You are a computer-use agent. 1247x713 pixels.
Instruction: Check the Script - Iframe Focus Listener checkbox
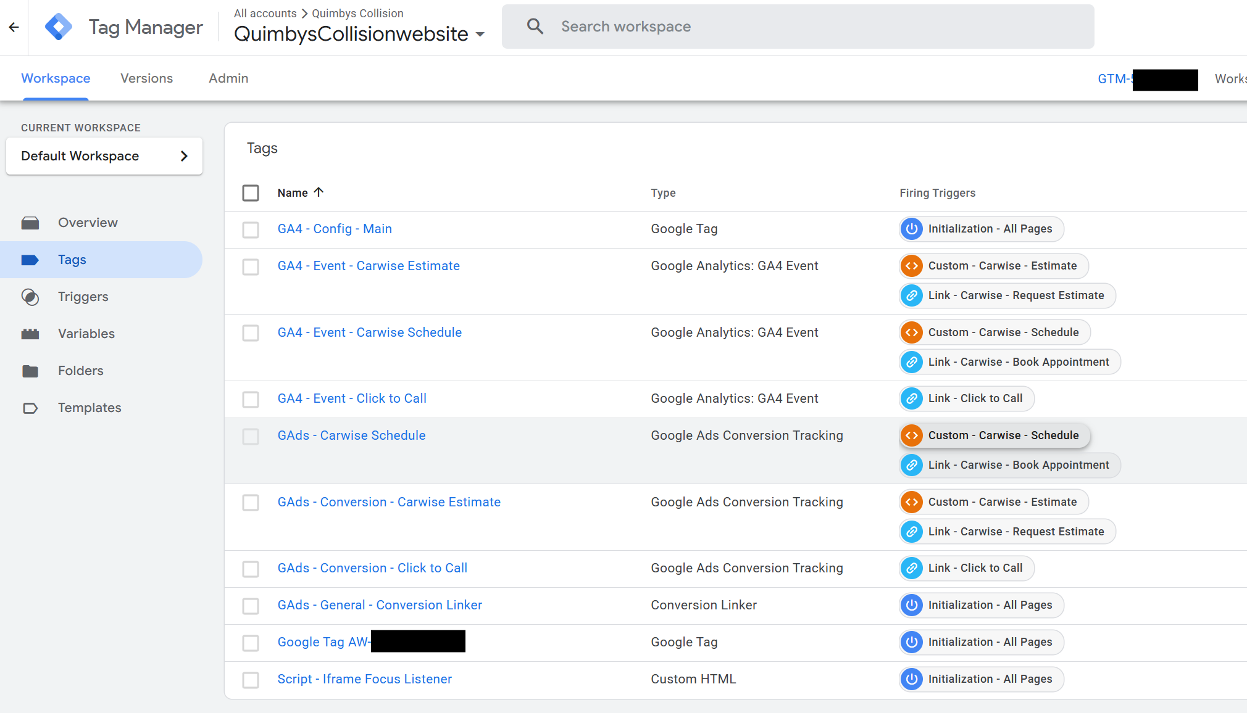click(251, 680)
